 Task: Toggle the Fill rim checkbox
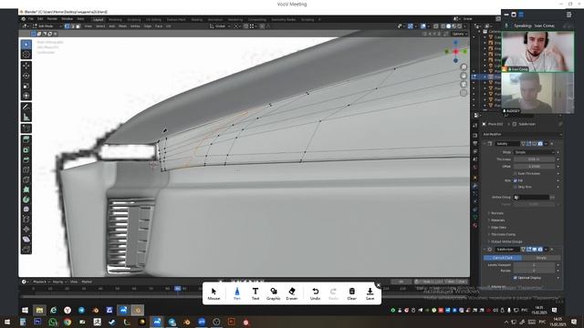[x=516, y=180]
